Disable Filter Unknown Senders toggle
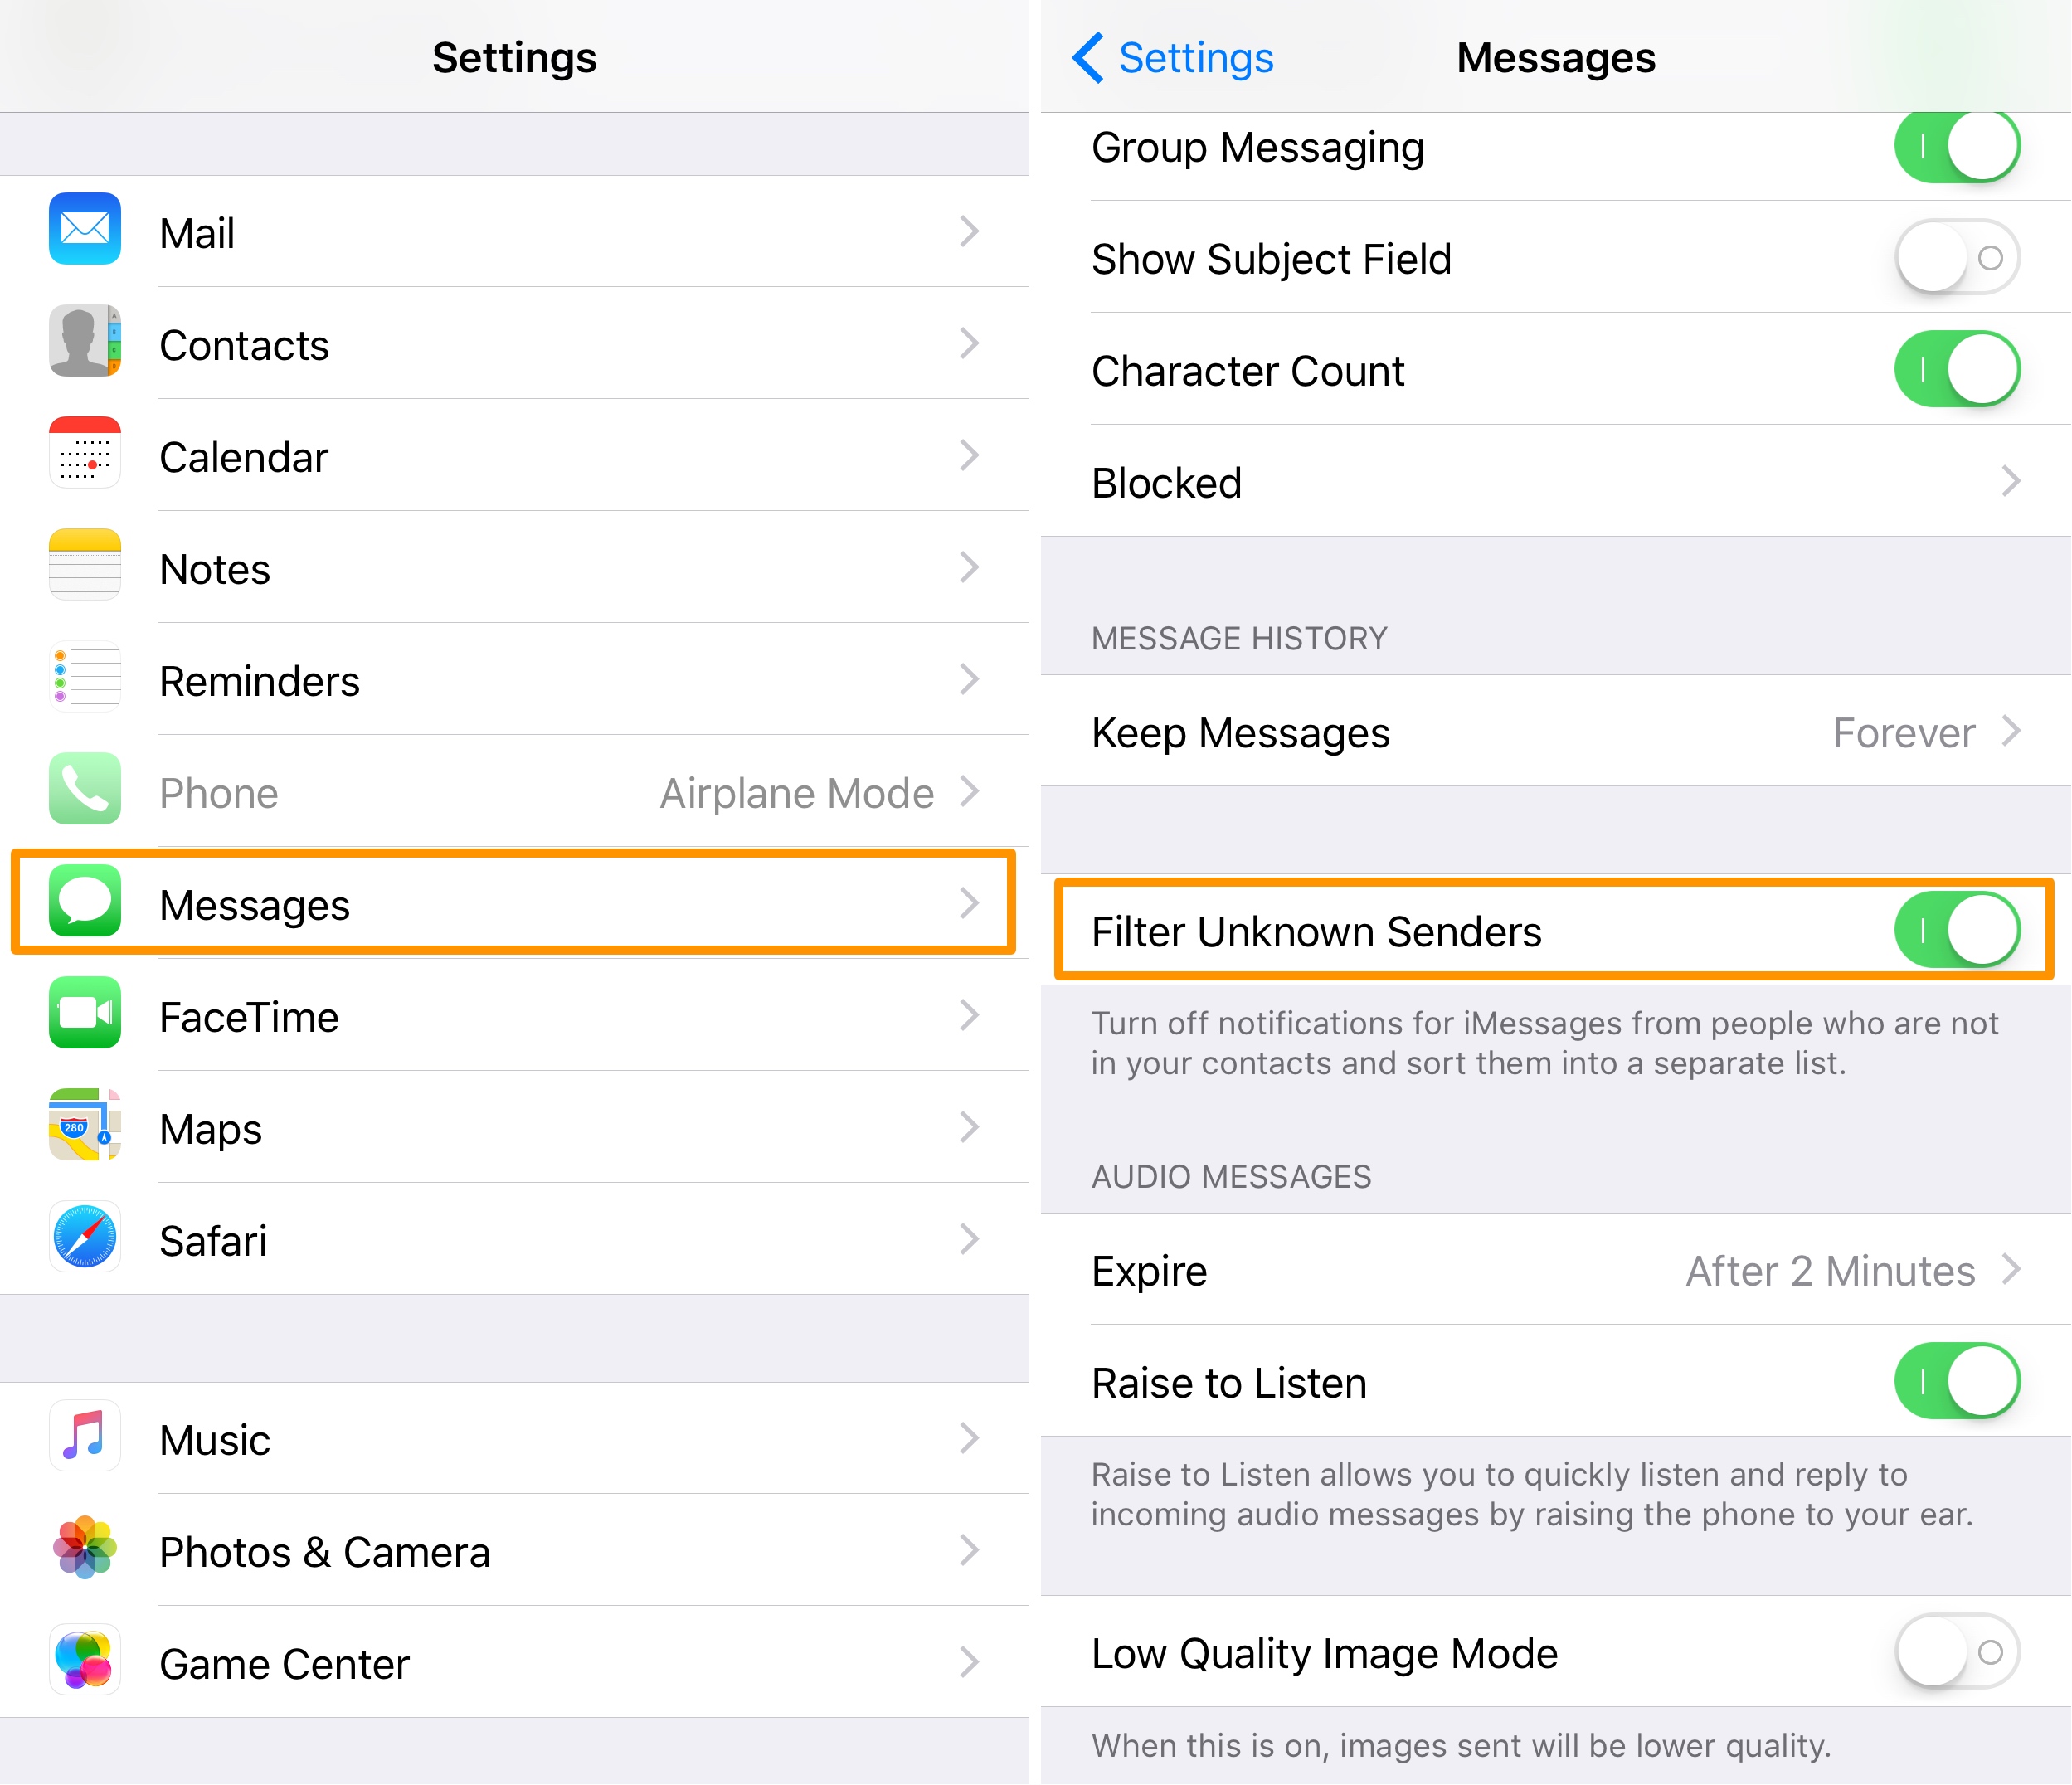2072x1785 pixels. (x=1957, y=930)
